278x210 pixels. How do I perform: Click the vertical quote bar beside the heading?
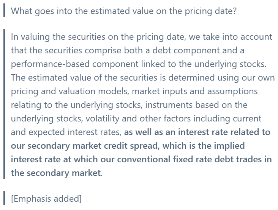click(x=4, y=11)
